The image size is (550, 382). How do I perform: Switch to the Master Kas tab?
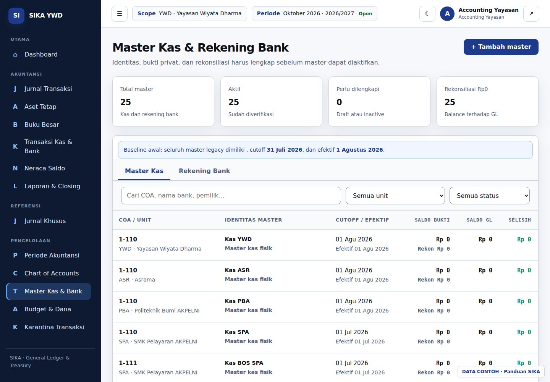(x=144, y=171)
